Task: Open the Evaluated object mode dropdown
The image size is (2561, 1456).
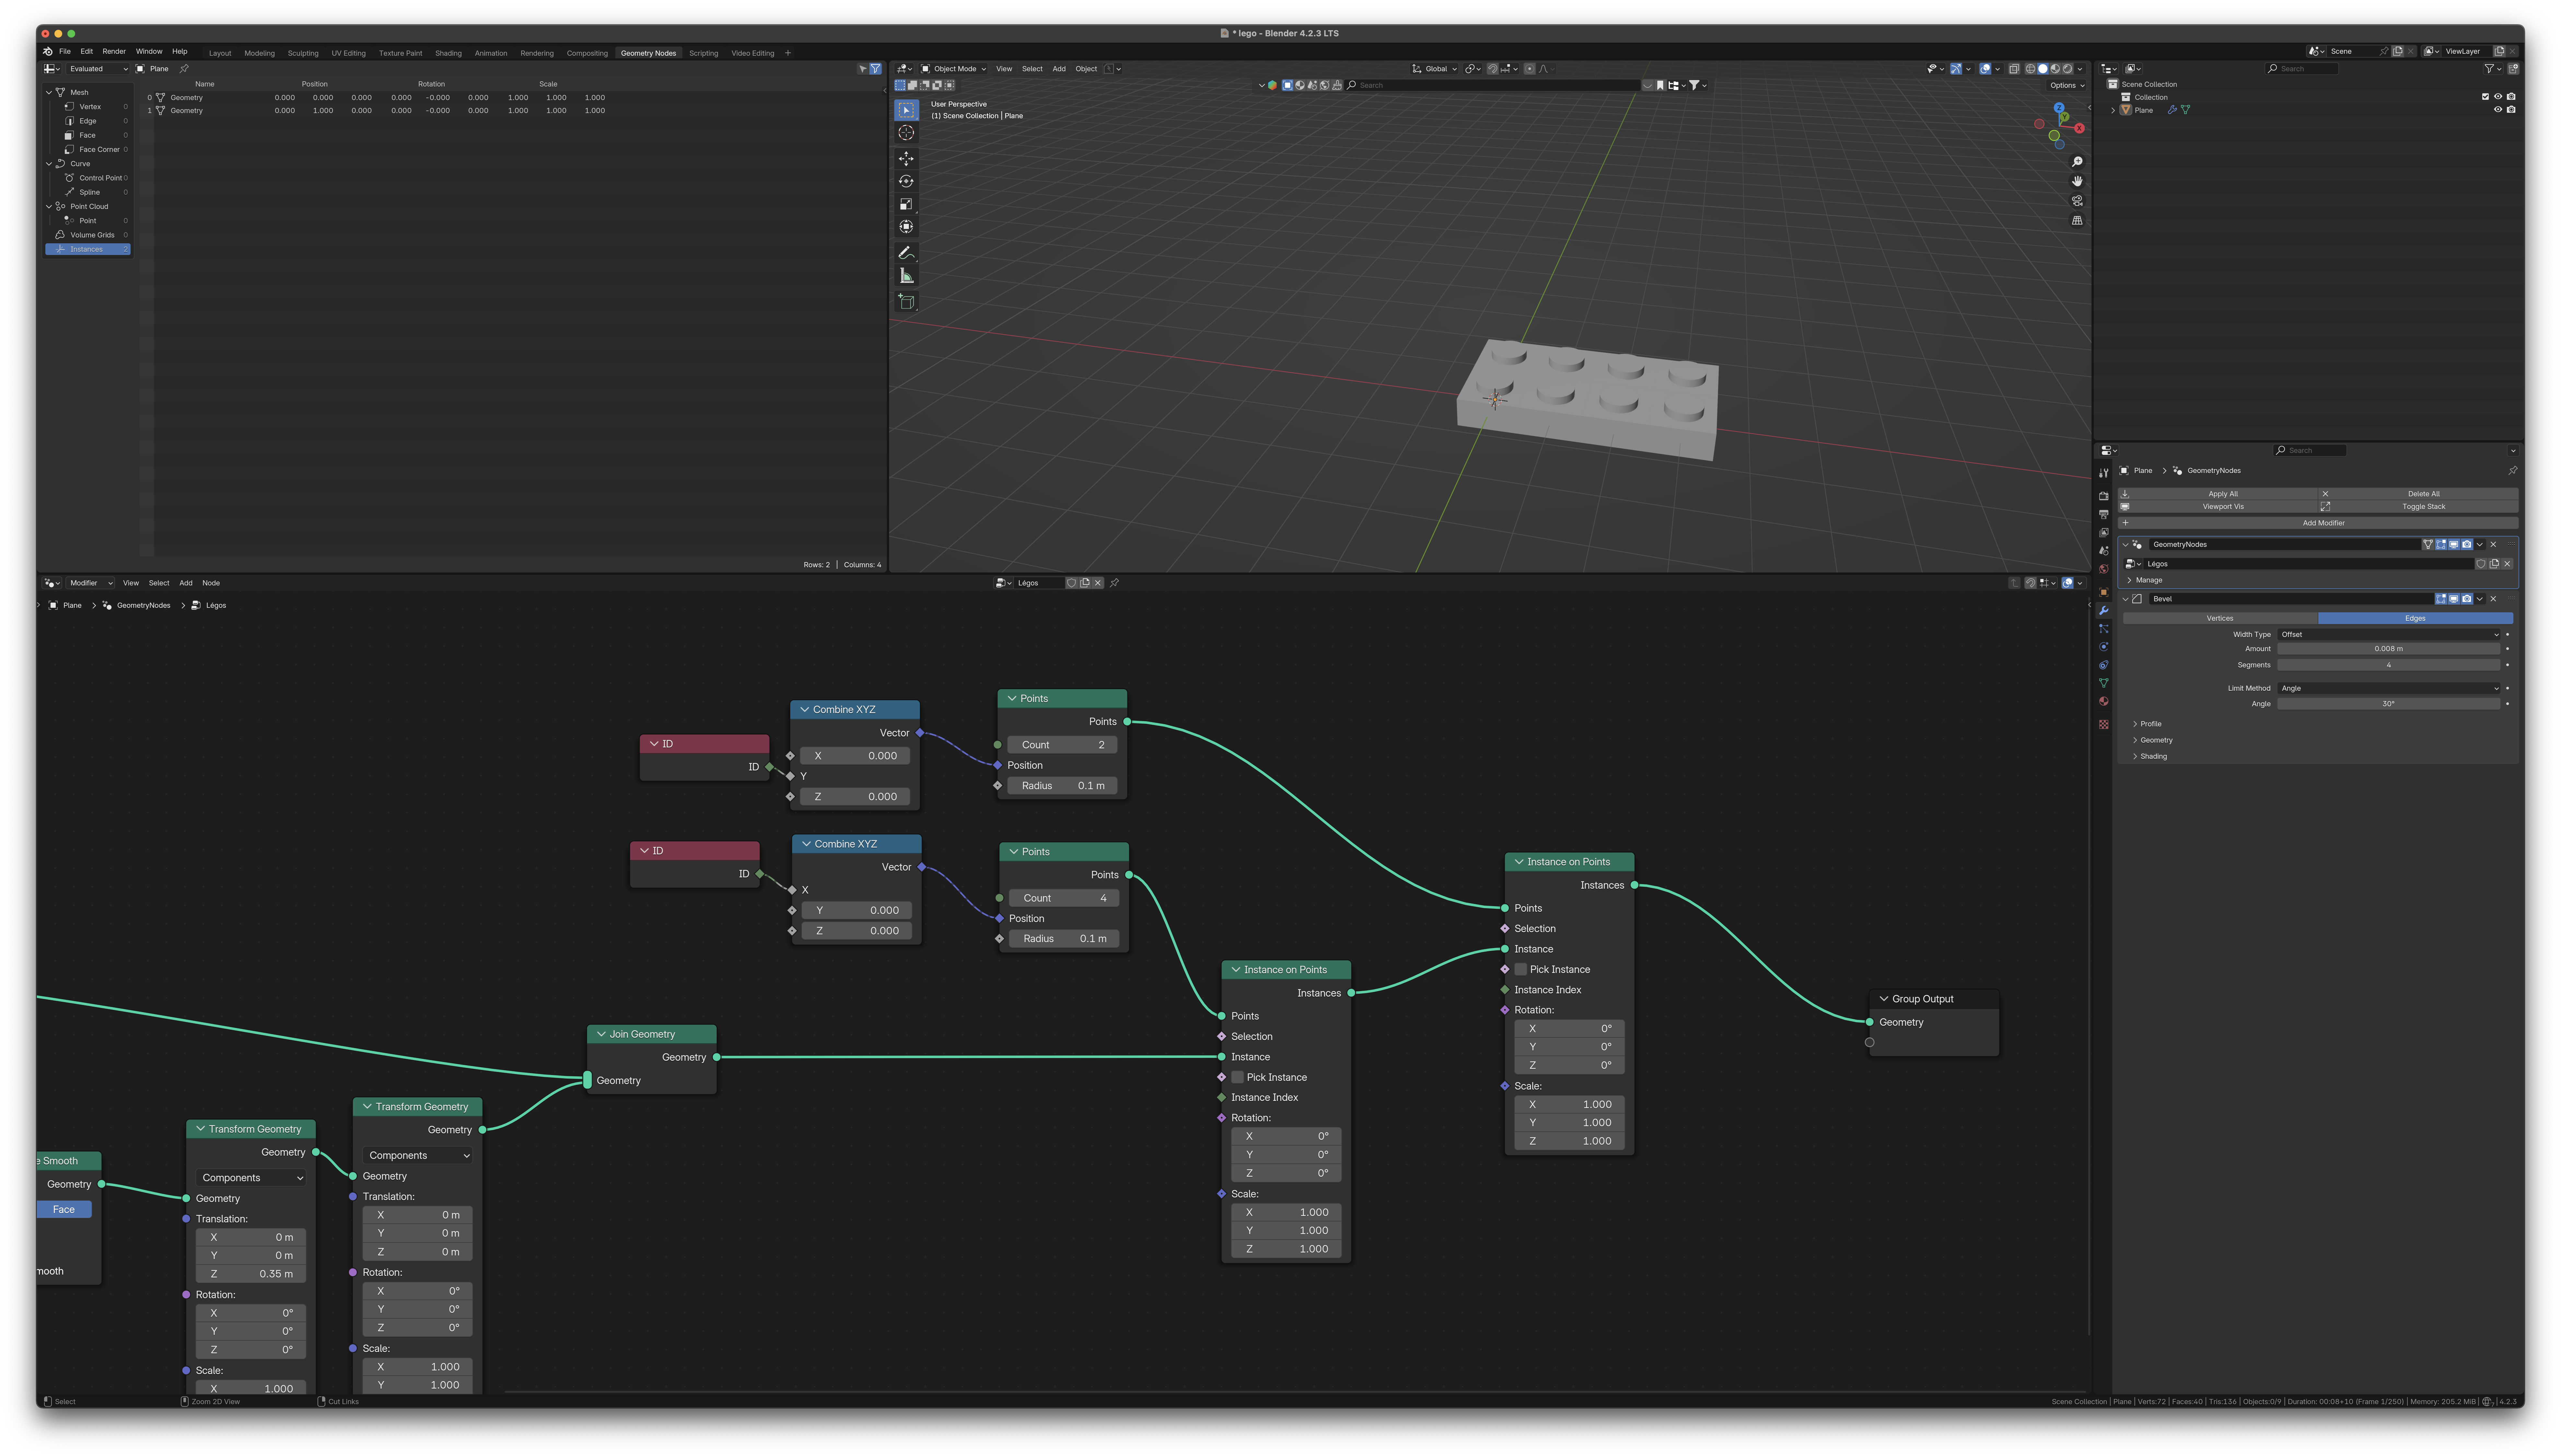Action: 98,69
